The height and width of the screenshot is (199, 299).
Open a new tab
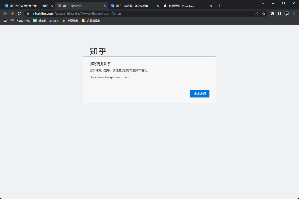coord(219,6)
